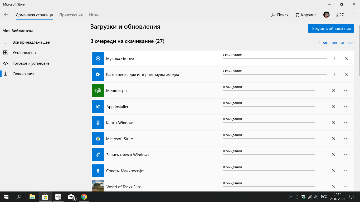Cancel the Microsoft Store pending update
The width and height of the screenshot is (360, 202).
[x=334, y=139]
